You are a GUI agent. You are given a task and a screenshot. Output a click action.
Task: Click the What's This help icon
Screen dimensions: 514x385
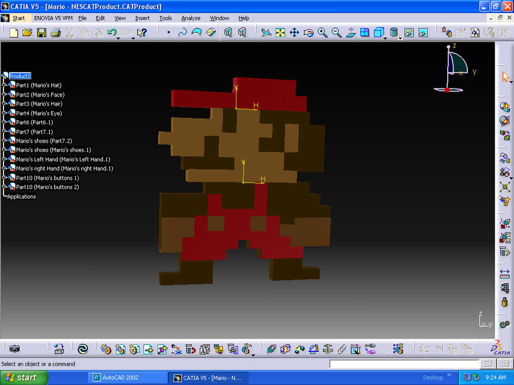point(142,33)
